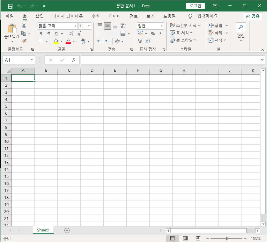Collapse the ribbon
Viewport: 267px width, 242px height.
tap(262, 50)
